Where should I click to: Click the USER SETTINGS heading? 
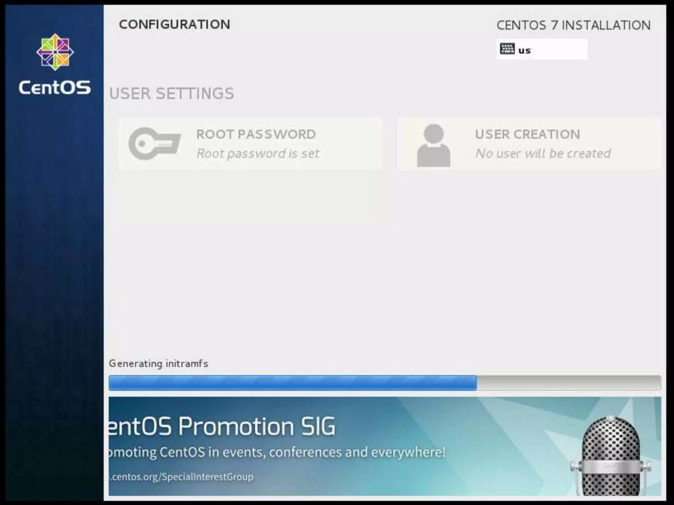pos(172,93)
